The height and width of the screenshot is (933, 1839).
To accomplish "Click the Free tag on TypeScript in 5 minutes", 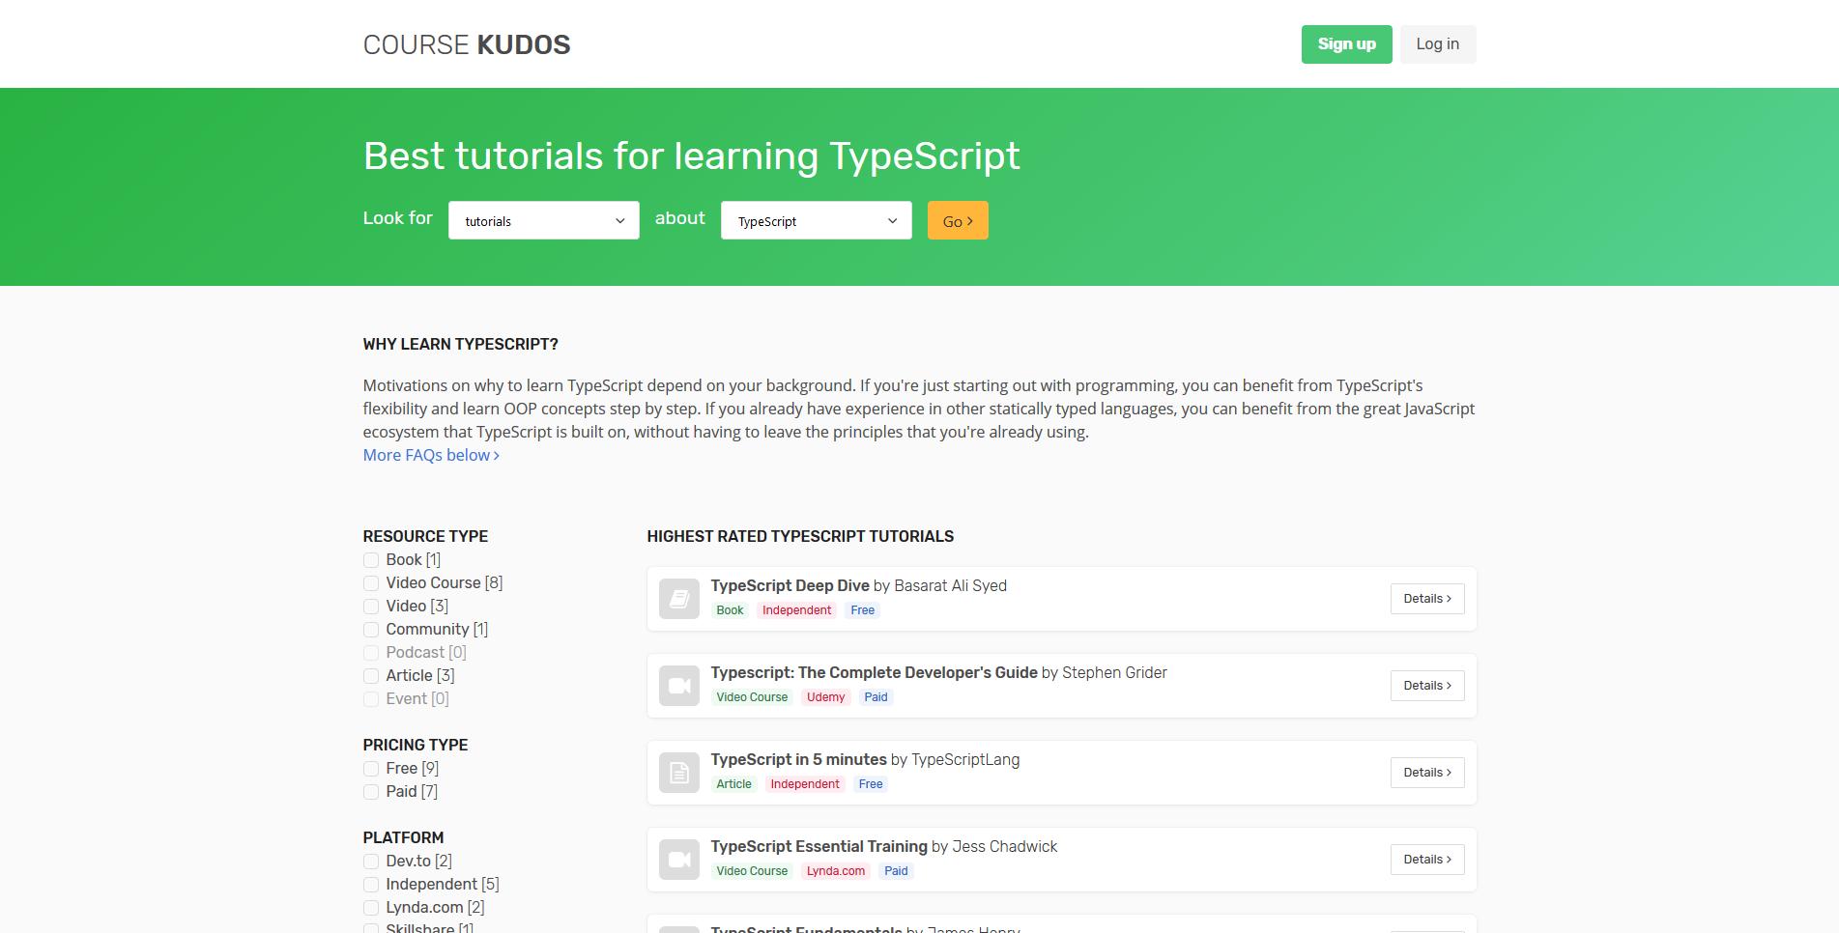I will click(x=871, y=784).
